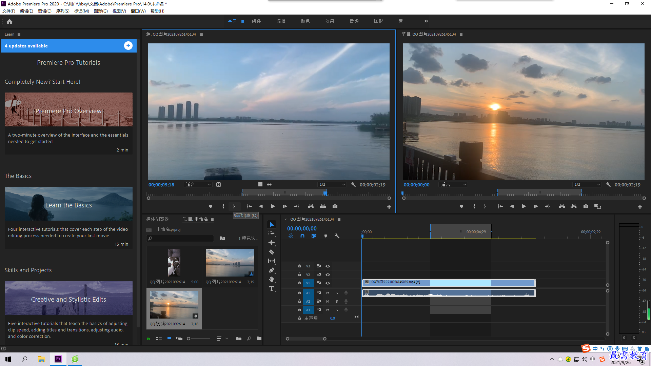Switch to 媒体浏览器 panel tab
651x366 pixels.
point(157,219)
